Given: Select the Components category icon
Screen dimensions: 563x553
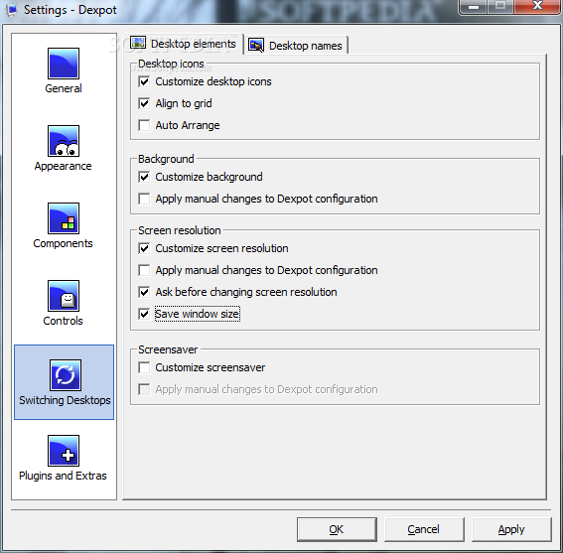Looking at the screenshot, I should [x=64, y=218].
